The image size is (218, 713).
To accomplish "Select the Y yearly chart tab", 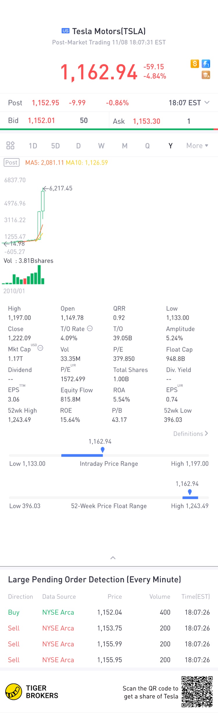I will [x=170, y=146].
